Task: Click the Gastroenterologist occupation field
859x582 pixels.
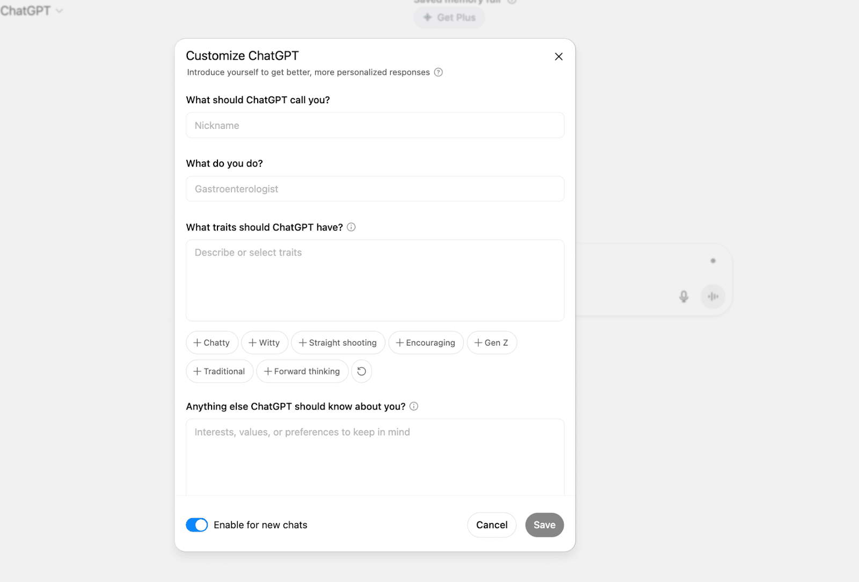Action: 375,189
